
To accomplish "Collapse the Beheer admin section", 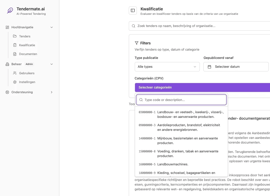I will click(52, 64).
